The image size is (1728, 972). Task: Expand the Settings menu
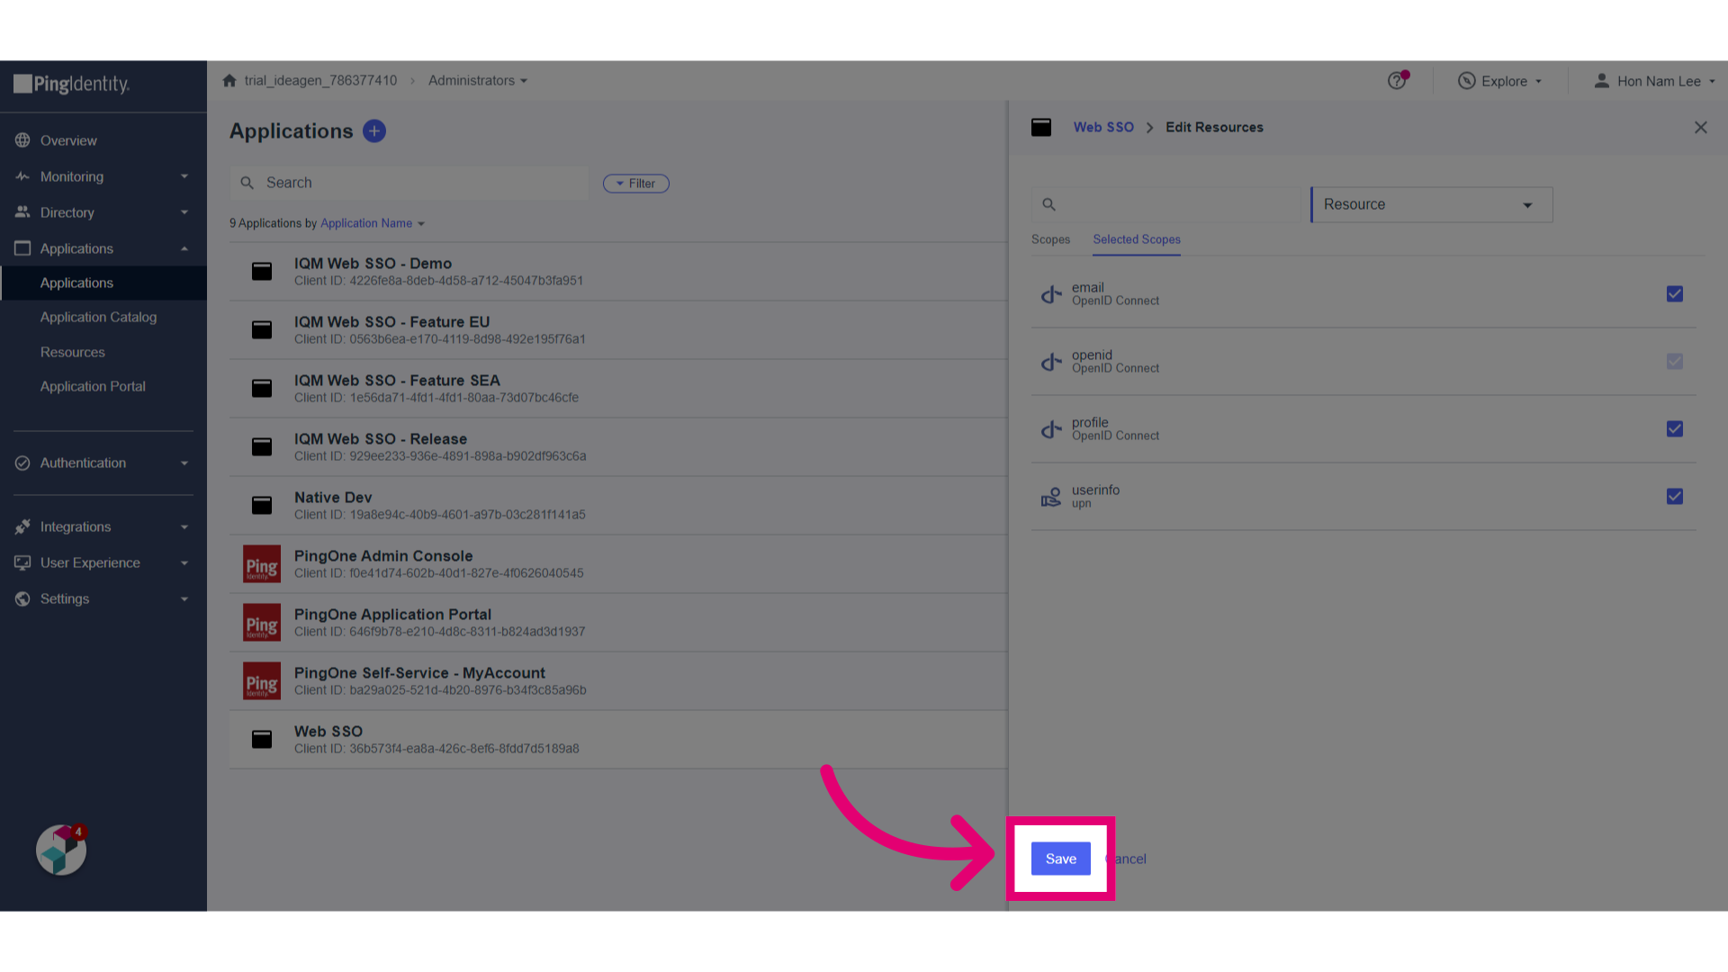click(x=103, y=598)
